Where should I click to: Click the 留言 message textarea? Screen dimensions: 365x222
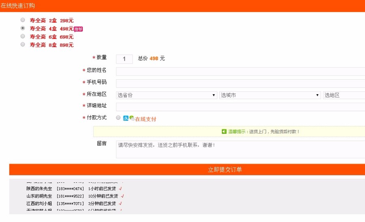(x=240, y=149)
